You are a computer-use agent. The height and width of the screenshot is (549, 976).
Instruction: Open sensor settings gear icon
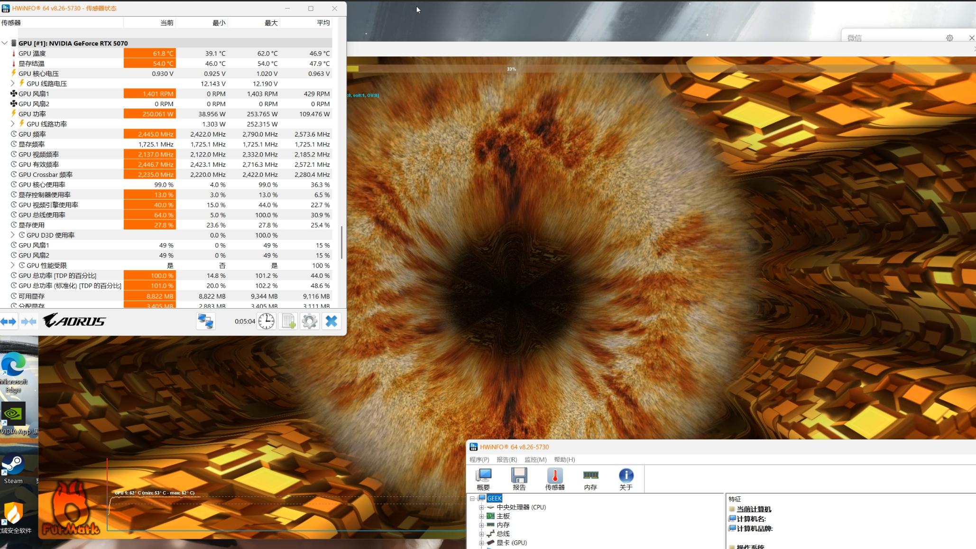(x=310, y=321)
